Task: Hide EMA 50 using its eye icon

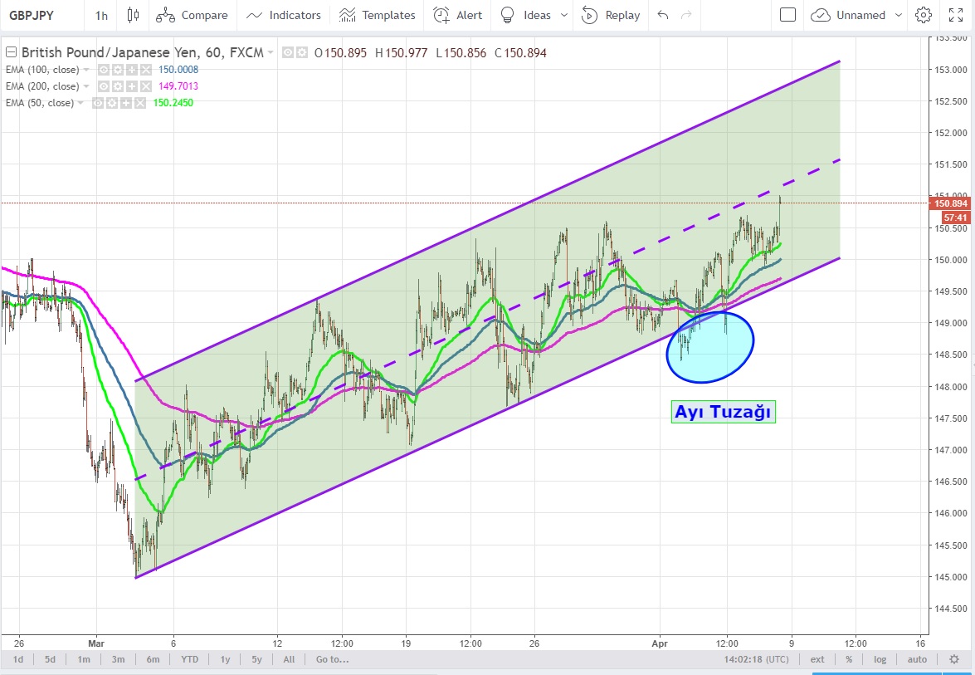Action: tap(97, 103)
